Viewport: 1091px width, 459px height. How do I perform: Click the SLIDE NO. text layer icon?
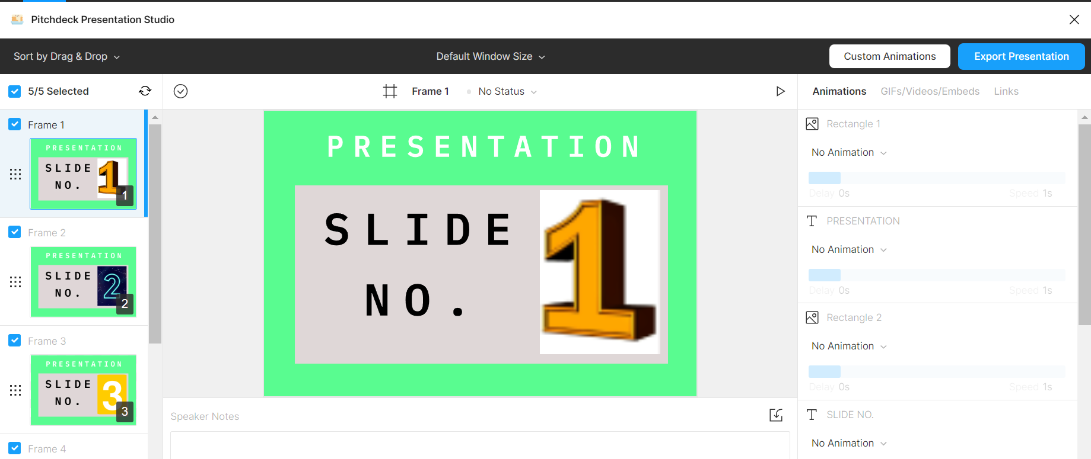pyautogui.click(x=812, y=415)
